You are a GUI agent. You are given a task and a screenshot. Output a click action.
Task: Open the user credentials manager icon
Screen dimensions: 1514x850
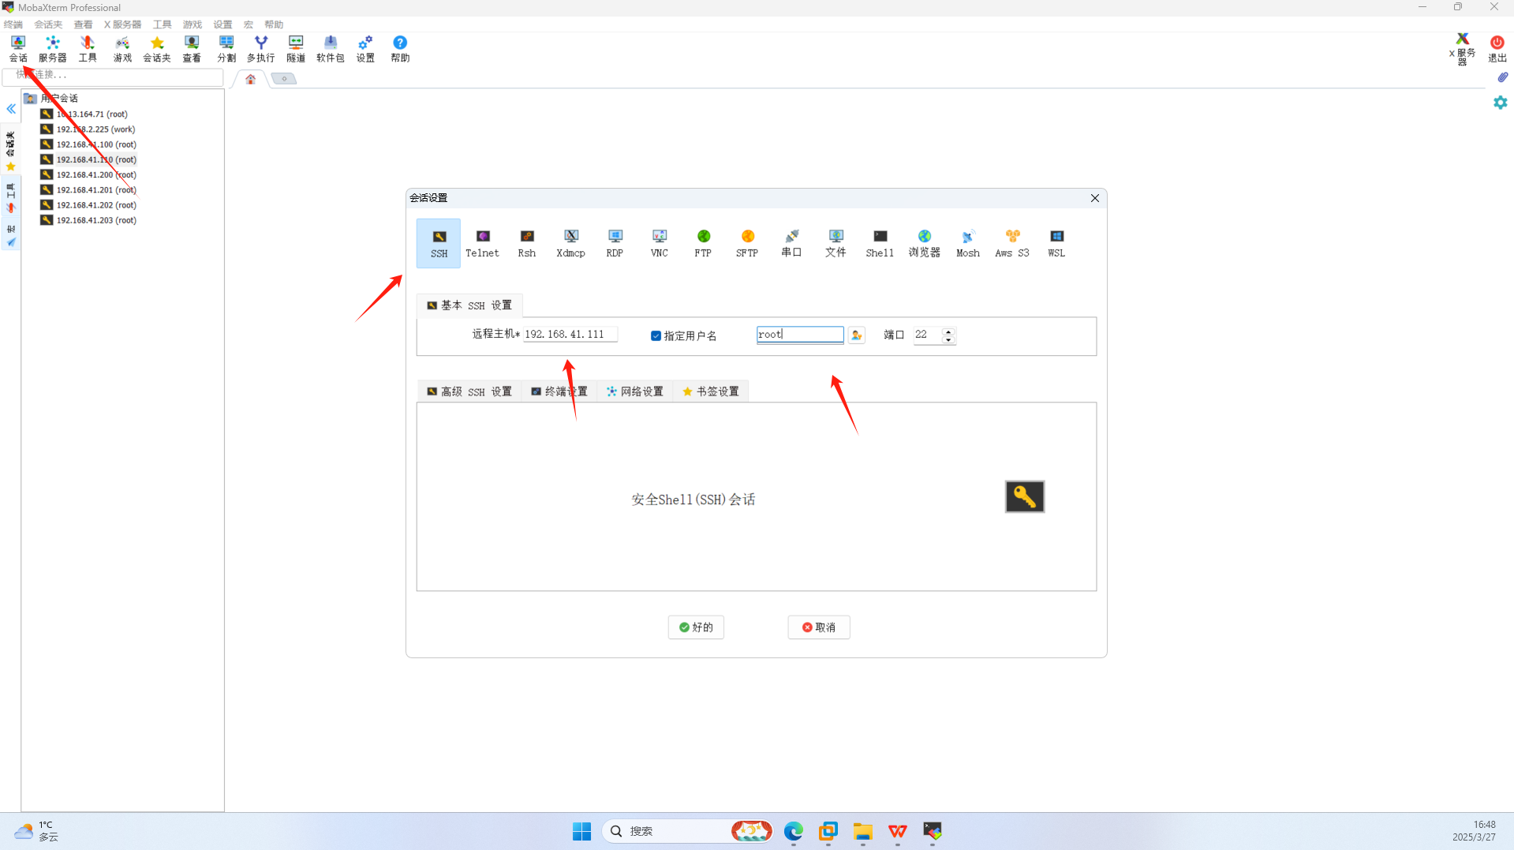pyautogui.click(x=856, y=335)
